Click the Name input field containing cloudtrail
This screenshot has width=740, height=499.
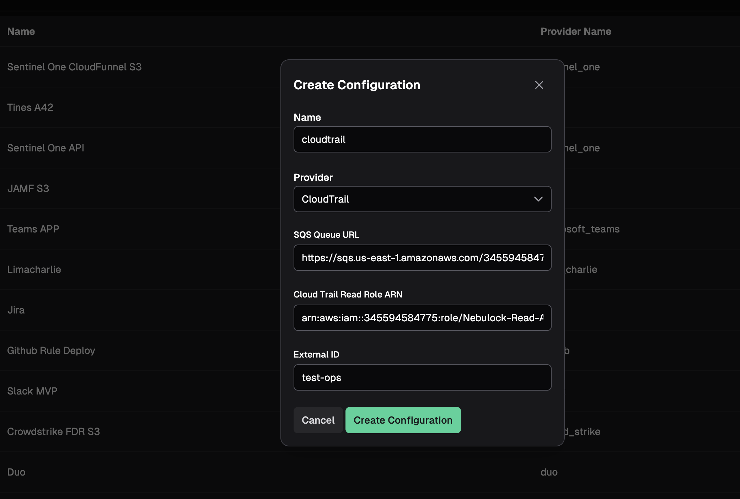point(422,139)
